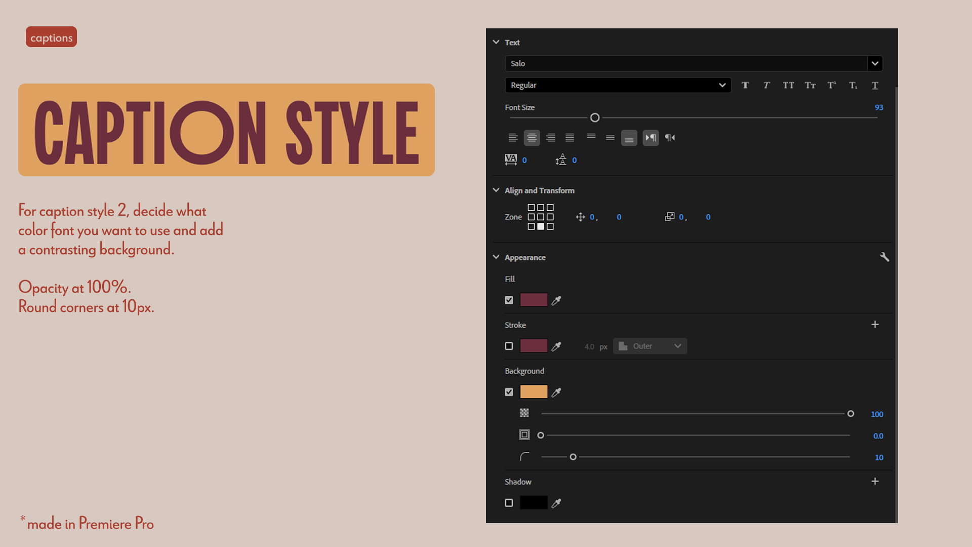
Task: Right align the caption text
Action: pos(551,137)
